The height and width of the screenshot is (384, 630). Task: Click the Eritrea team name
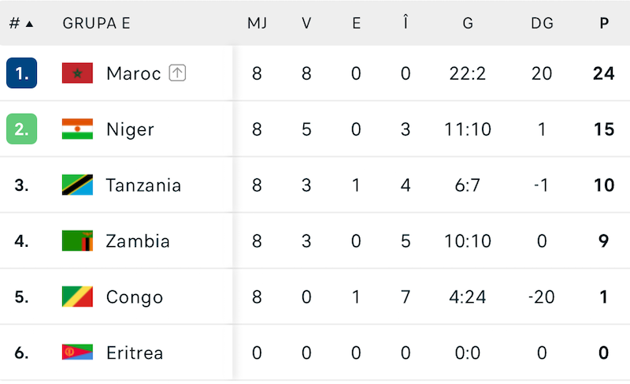point(135,352)
